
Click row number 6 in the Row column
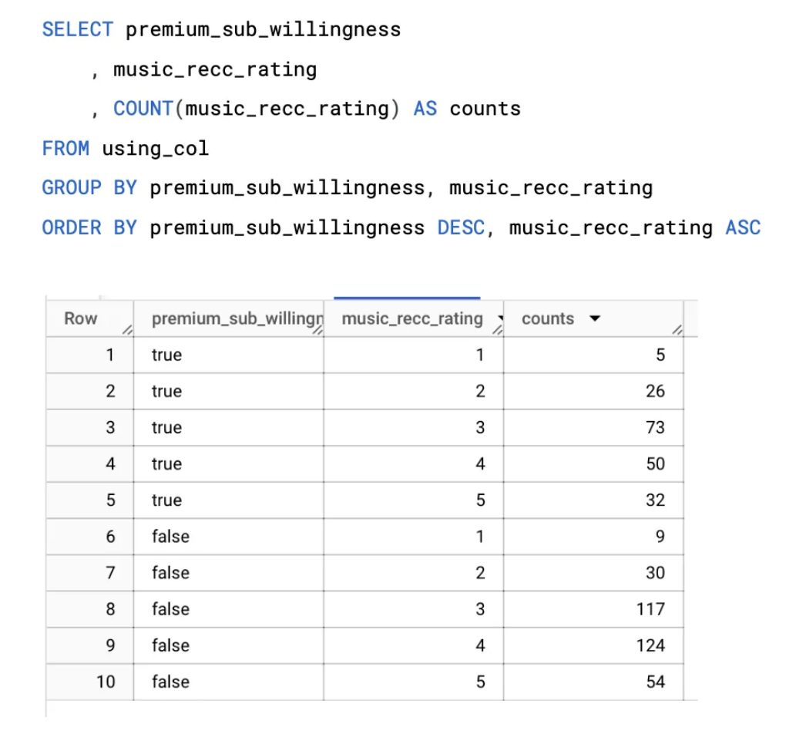[110, 537]
